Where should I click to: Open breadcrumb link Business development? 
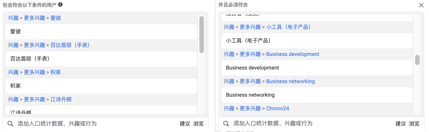coord(293,54)
